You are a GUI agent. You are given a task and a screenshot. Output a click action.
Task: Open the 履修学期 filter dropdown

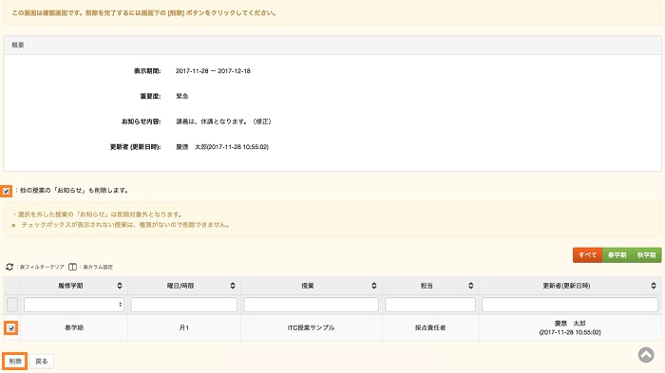74,305
